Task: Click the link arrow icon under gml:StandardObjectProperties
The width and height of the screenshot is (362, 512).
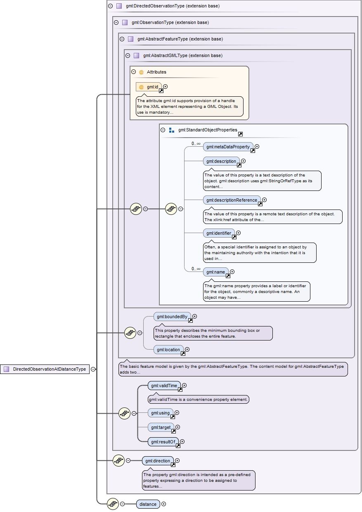Action: 240,134
